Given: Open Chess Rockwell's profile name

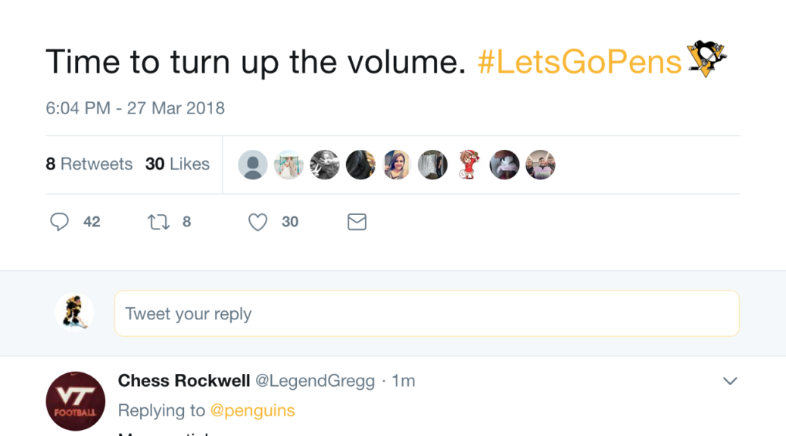Looking at the screenshot, I should (184, 381).
